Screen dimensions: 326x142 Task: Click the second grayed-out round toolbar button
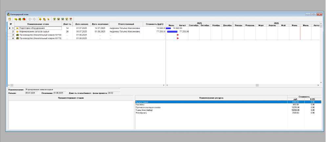click(x=34, y=19)
